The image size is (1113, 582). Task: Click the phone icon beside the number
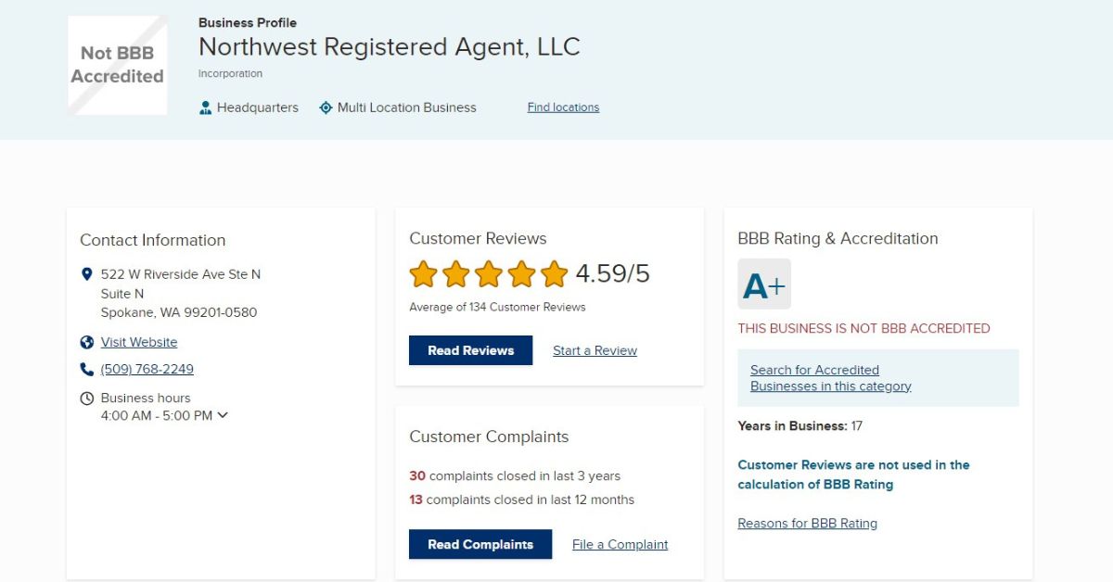(x=86, y=368)
